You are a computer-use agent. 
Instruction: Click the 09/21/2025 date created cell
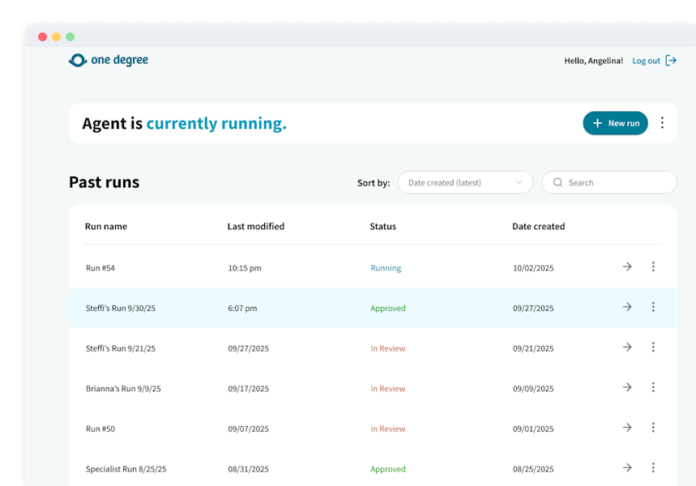tap(533, 348)
